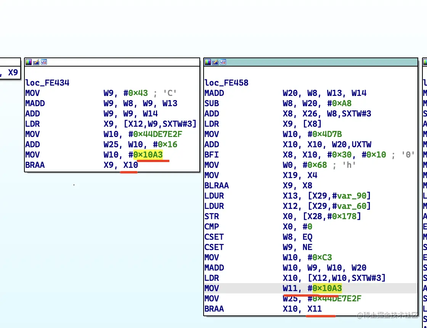Screen dimensions: 427x328
Task: Click the edit pencil icon on loc_FE458 block
Action: [x=215, y=62]
